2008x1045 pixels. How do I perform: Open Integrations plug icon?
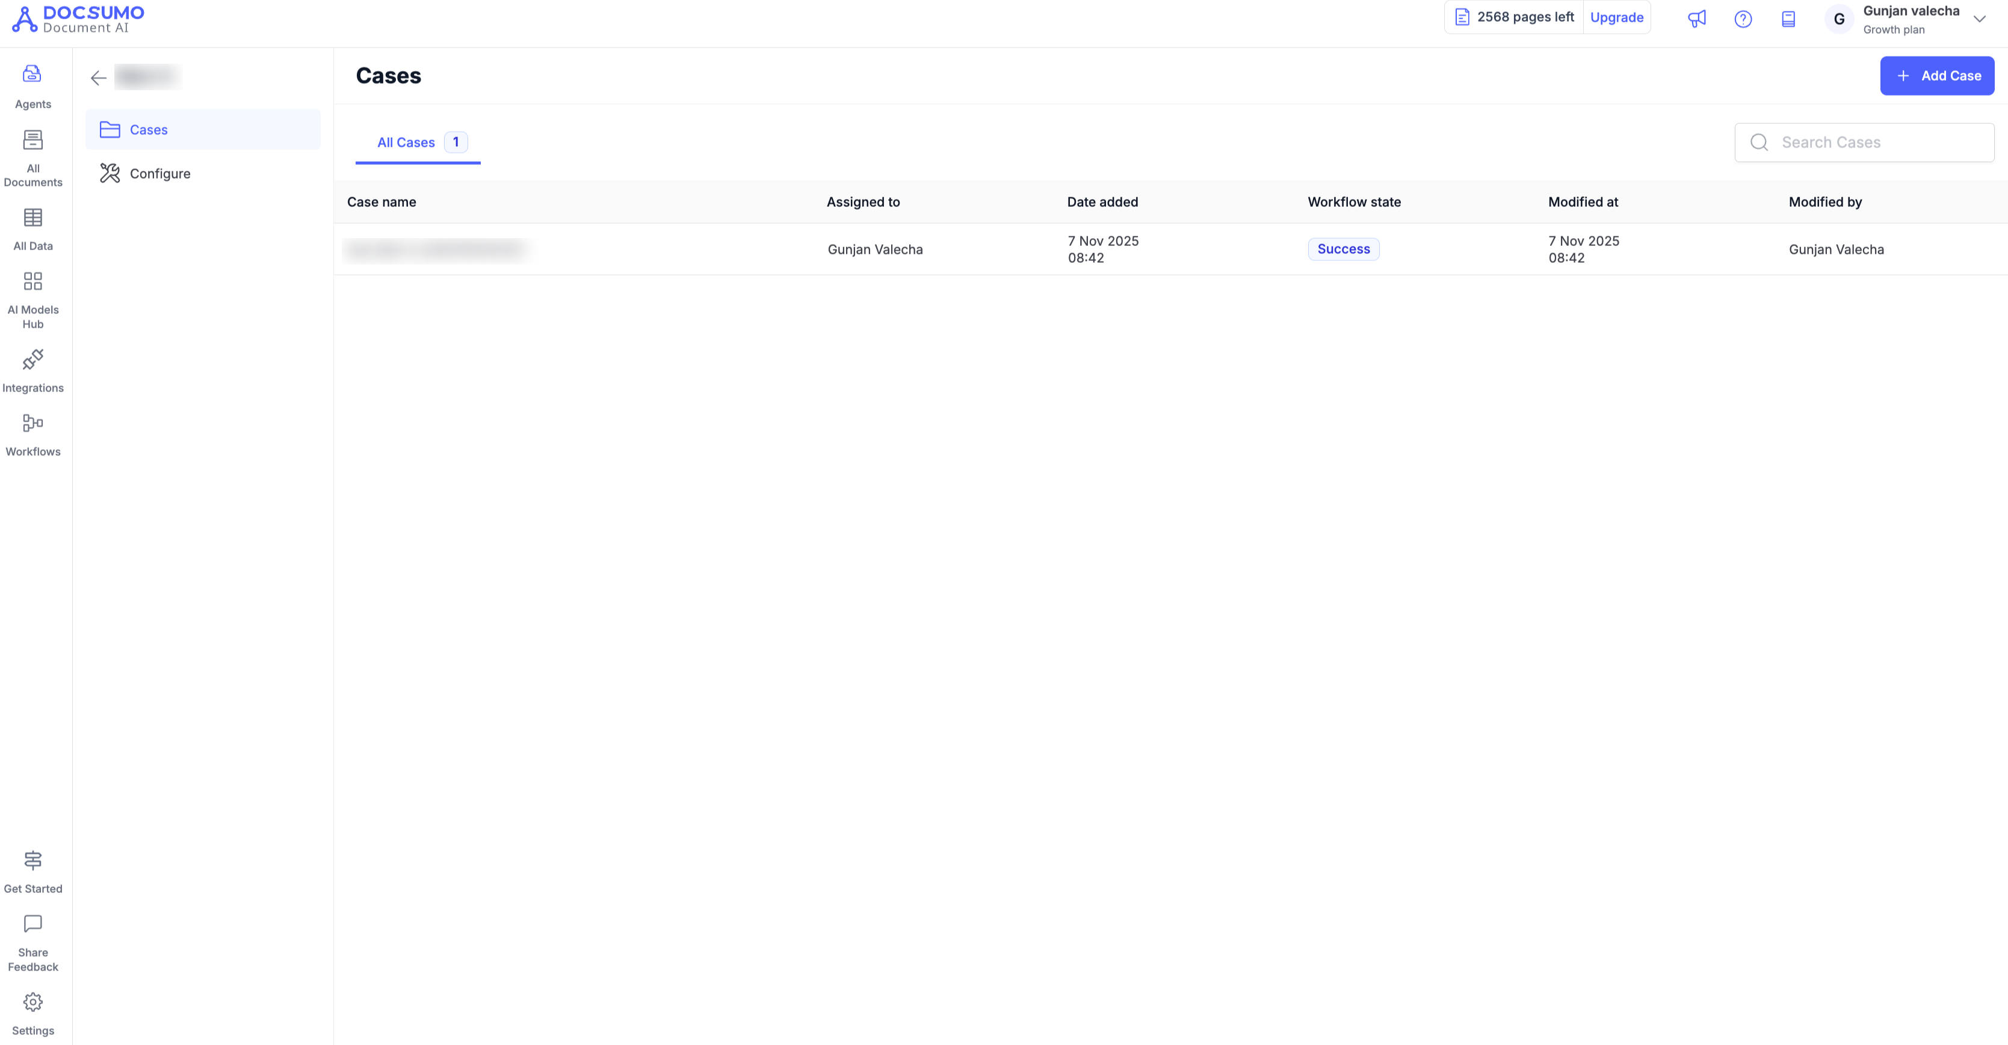coord(32,370)
